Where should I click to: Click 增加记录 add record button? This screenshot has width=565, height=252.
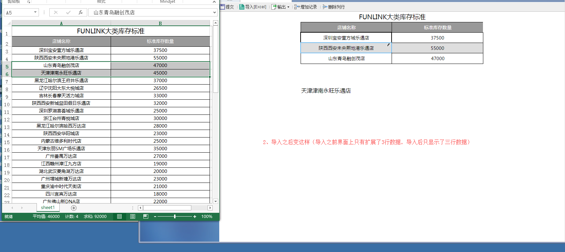point(306,7)
